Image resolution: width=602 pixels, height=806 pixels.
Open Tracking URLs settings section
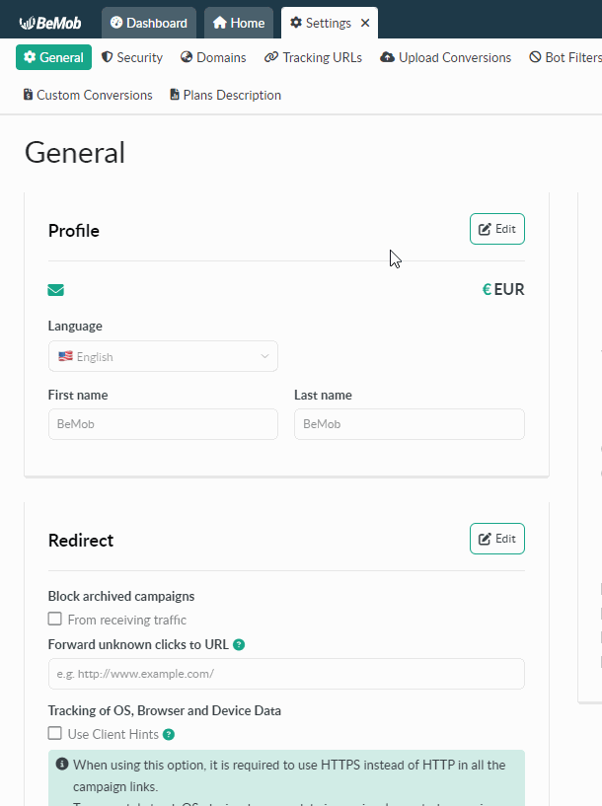(x=313, y=57)
